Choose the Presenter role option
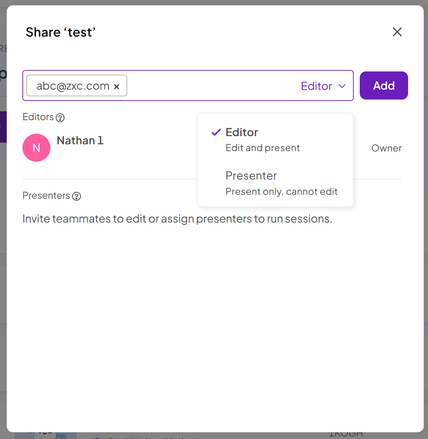The height and width of the screenshot is (439, 428). coord(251,176)
